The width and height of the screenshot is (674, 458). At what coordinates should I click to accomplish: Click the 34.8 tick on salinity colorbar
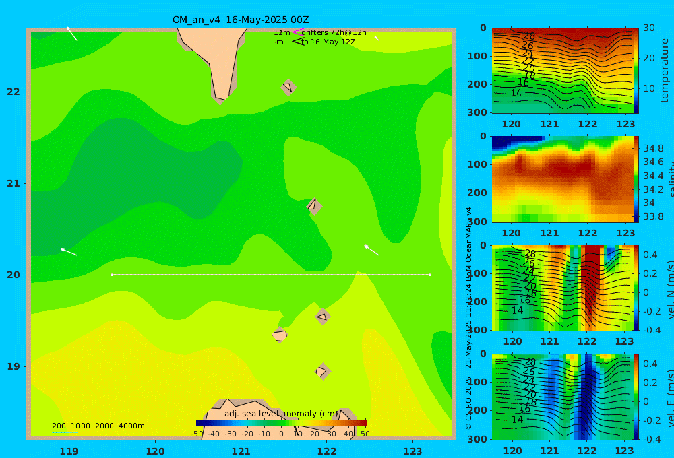[x=653, y=148]
